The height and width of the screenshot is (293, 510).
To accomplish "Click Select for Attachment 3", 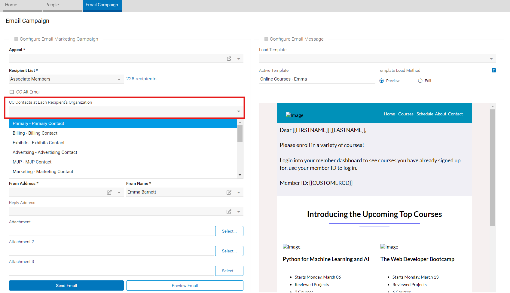I will pyautogui.click(x=229, y=271).
